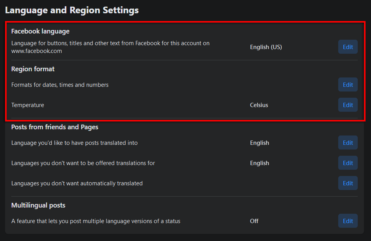
Task: Edit the Temperature unit setting
Action: 348,105
